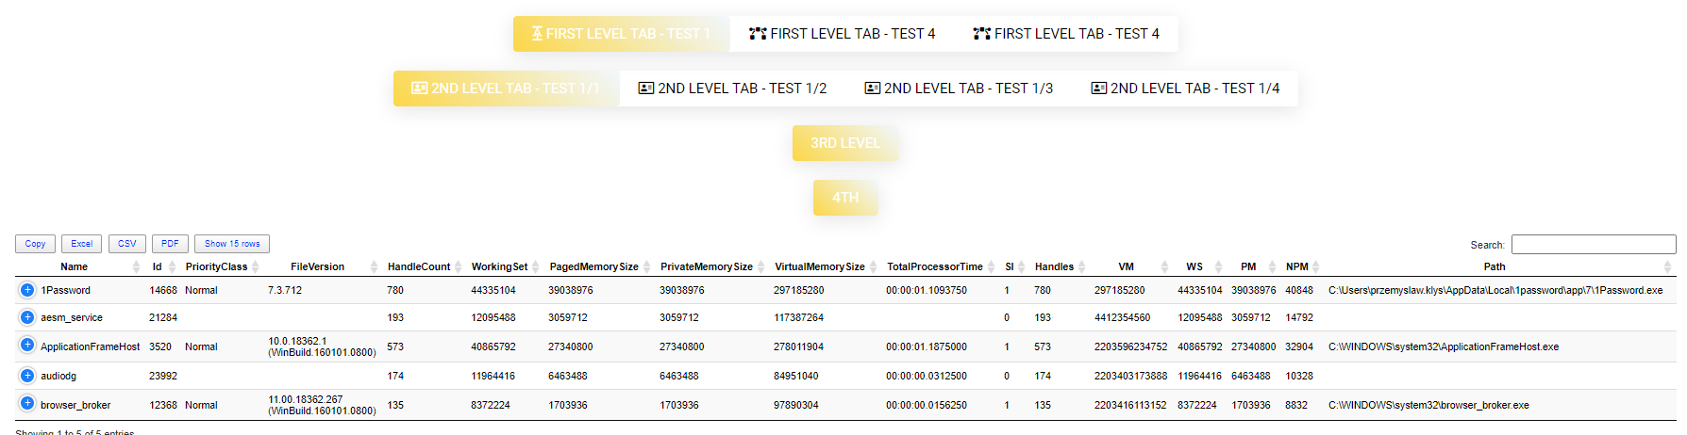Select 2nd Level Tab - Test 1/2
This screenshot has height=435, width=1687.
(x=732, y=89)
